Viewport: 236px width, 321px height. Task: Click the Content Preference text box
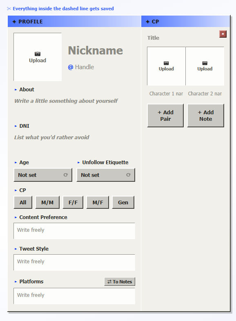[74, 231]
